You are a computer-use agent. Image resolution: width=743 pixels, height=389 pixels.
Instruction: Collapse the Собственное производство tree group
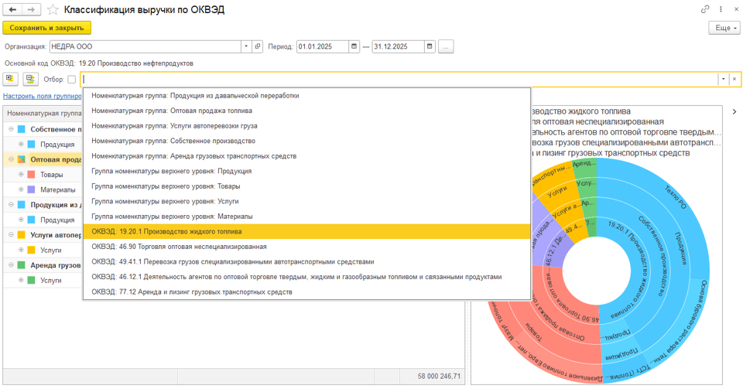click(9, 129)
